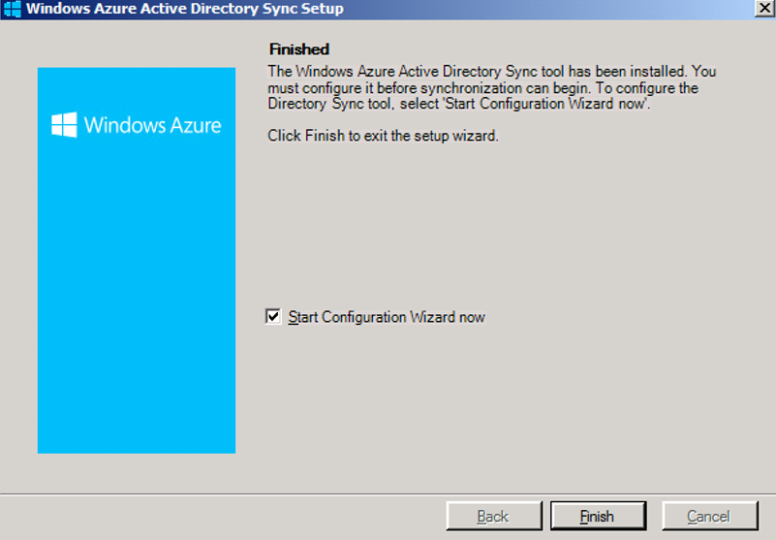Click 'Click Finish to exit the setup wizard' text
Image resolution: width=776 pixels, height=540 pixels.
(x=383, y=136)
